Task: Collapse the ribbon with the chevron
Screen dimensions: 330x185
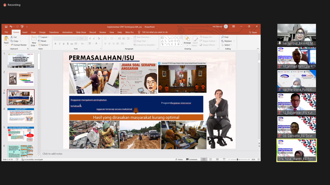Action: point(258,49)
